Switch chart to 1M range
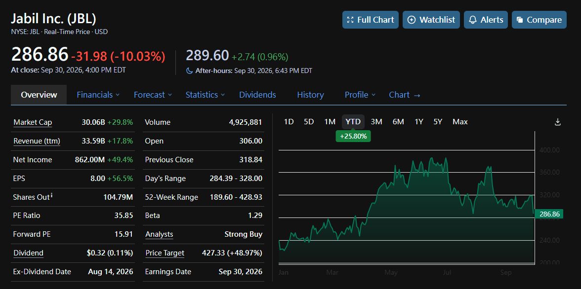Image resolution: width=581 pixels, height=289 pixels. point(330,122)
